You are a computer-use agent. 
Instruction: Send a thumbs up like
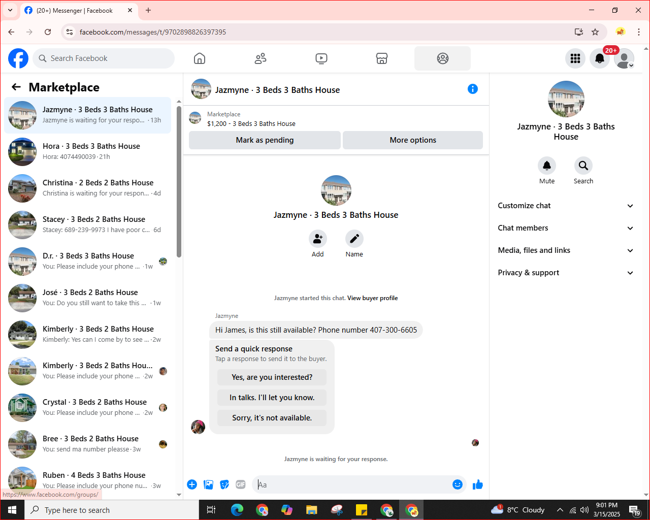[478, 484]
